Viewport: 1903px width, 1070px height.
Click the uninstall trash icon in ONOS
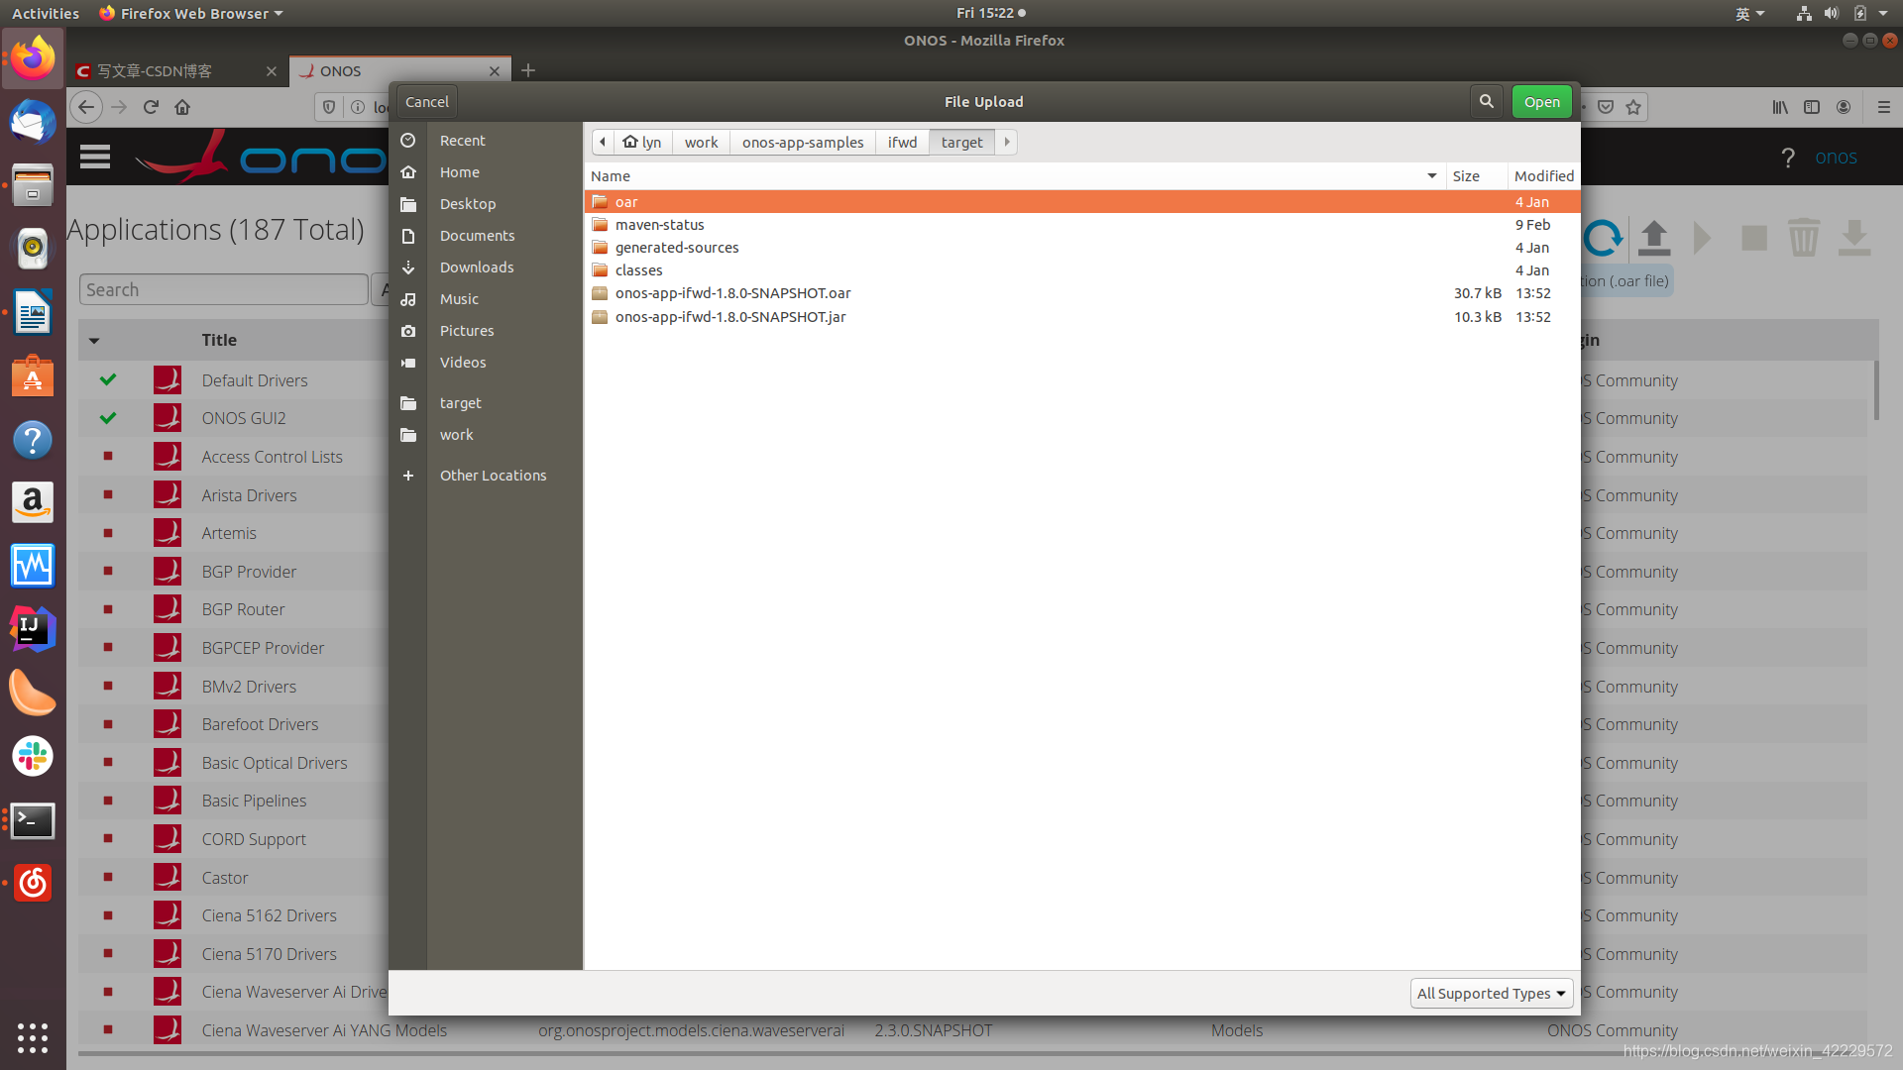1804,238
